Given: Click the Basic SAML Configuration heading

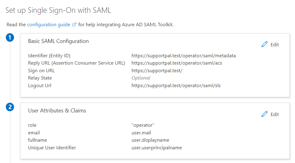Looking at the screenshot, I should pyautogui.click(x=58, y=41).
